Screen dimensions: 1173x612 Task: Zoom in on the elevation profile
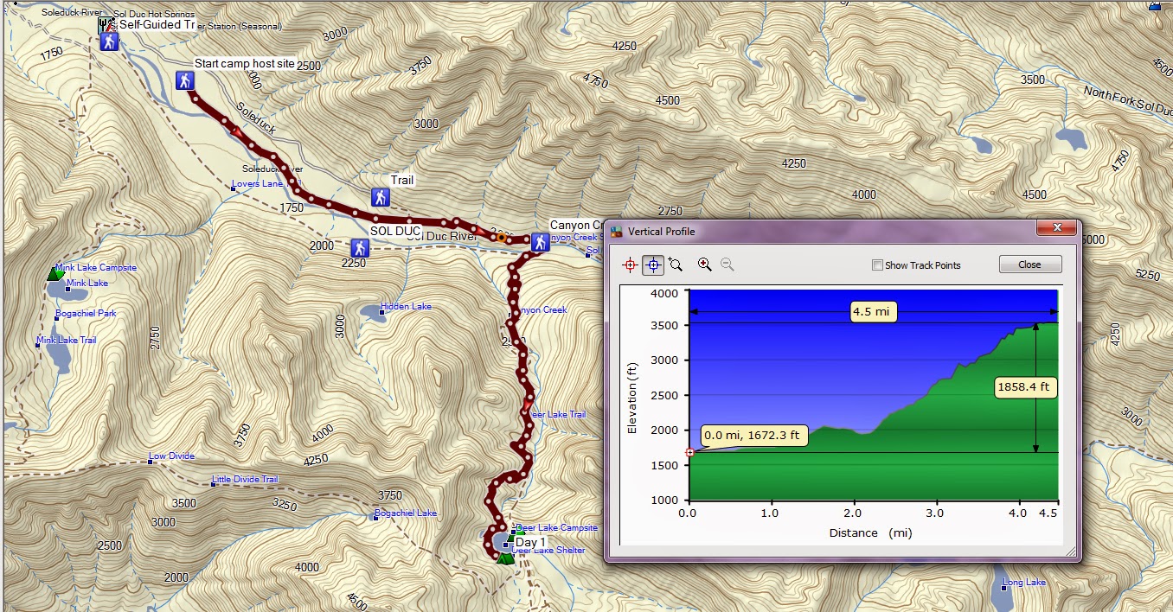pos(705,265)
